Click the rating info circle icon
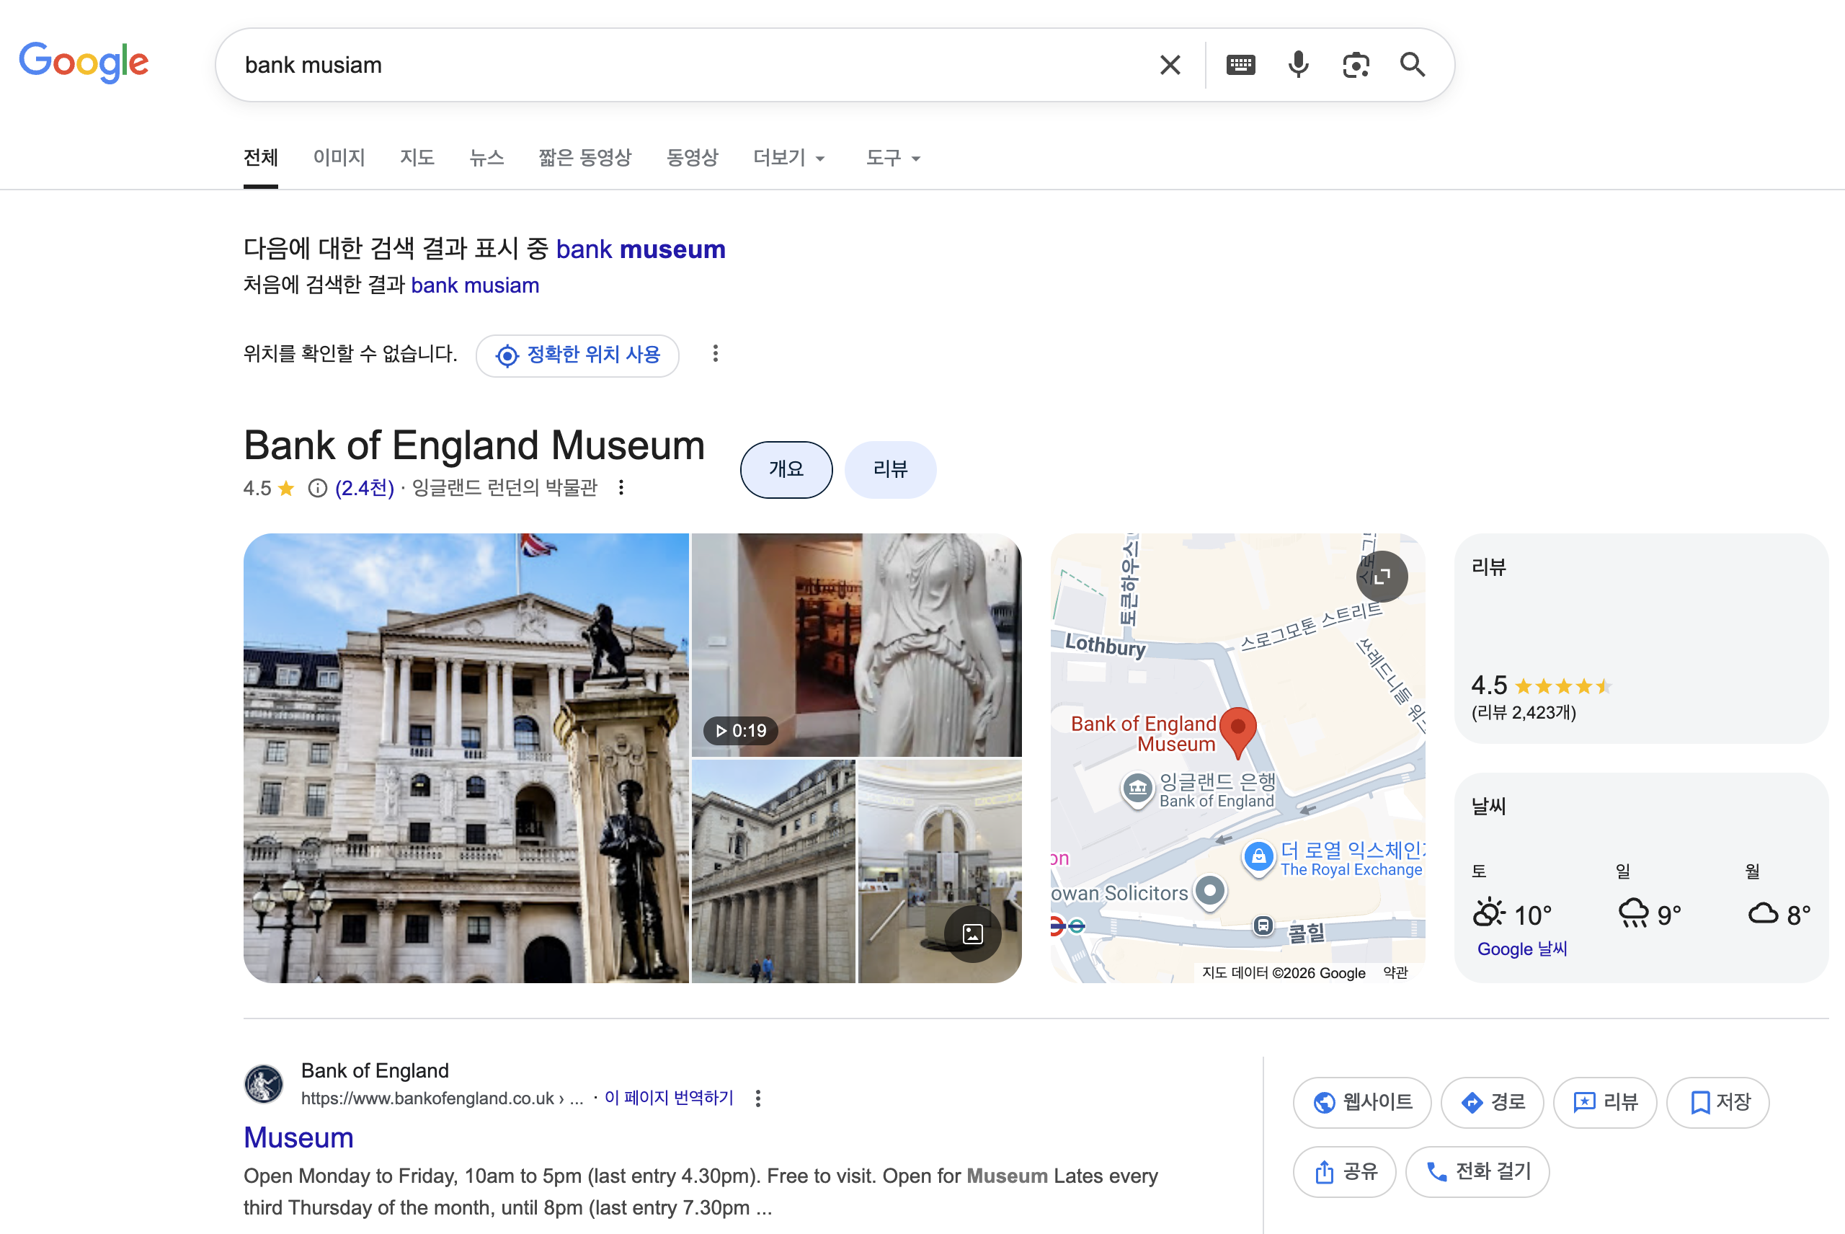The height and width of the screenshot is (1234, 1845). pyautogui.click(x=317, y=489)
